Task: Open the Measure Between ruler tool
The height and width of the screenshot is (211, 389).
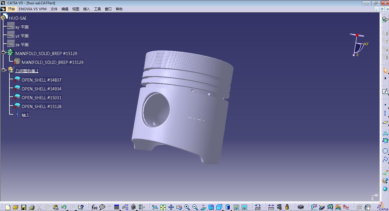Action: pyautogui.click(x=271, y=207)
